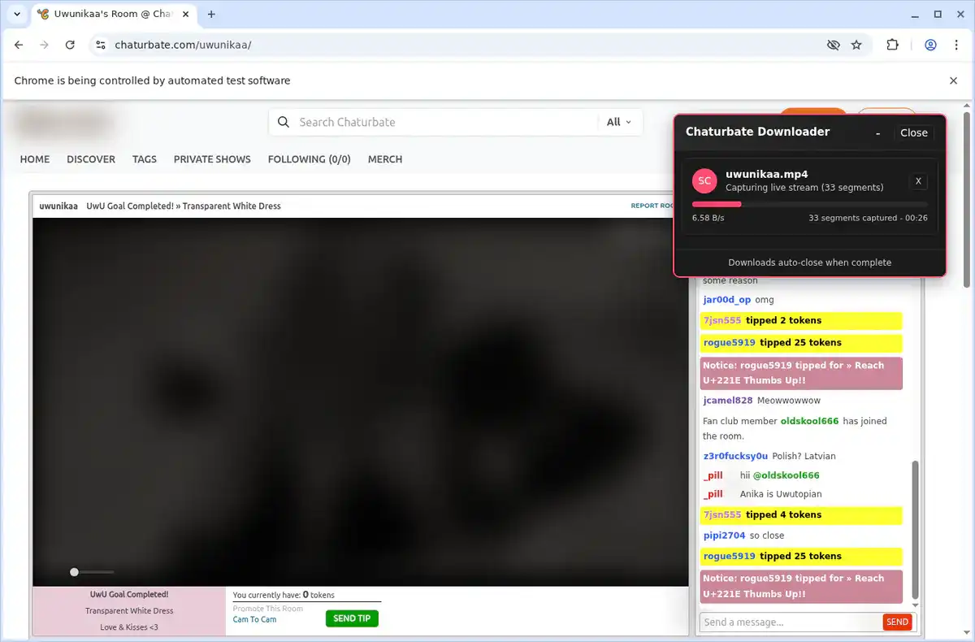Click username z3r0fucksy0u in chat
This screenshot has width=975, height=642.
point(735,456)
